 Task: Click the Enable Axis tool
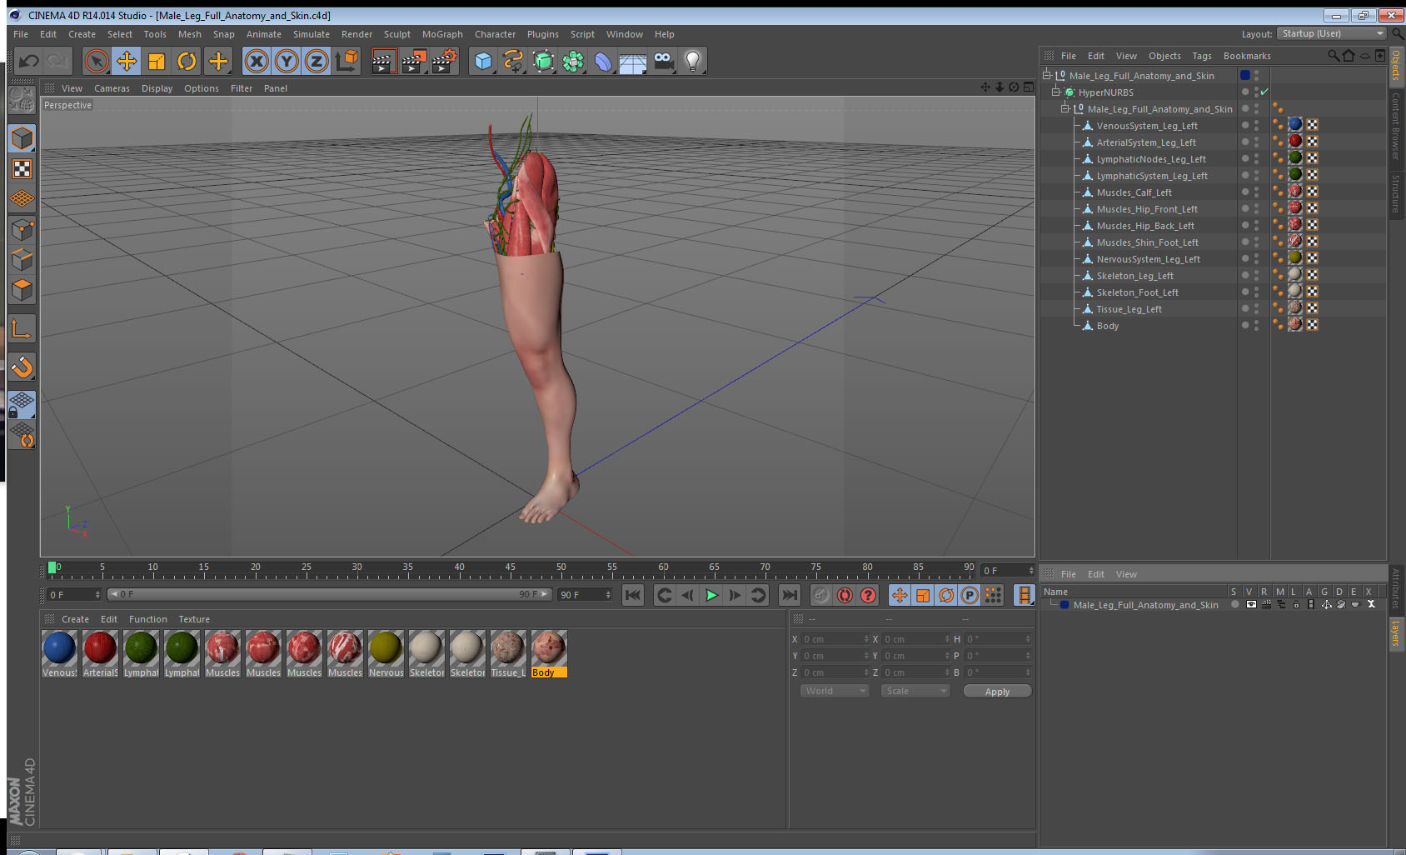pyautogui.click(x=22, y=329)
